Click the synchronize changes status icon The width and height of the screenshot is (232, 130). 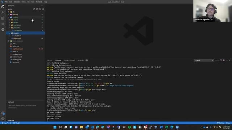(11, 123)
